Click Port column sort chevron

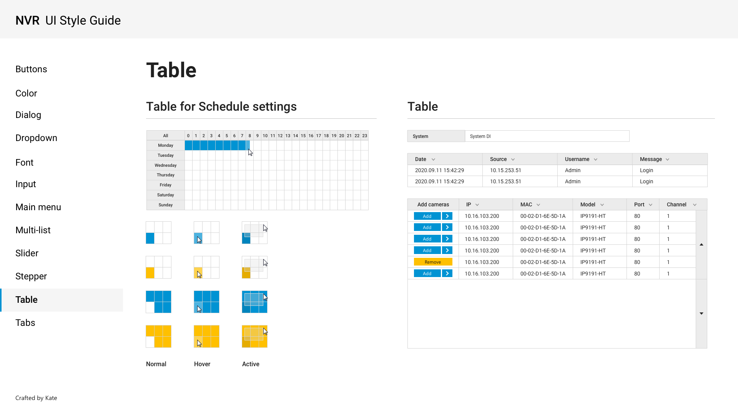coord(650,205)
